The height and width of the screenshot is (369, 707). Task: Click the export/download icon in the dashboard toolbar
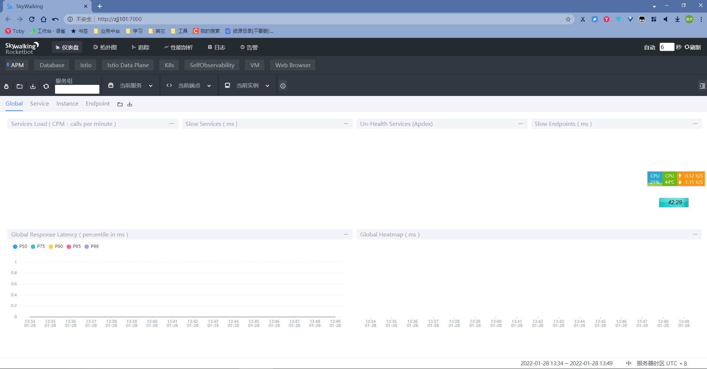coord(33,86)
